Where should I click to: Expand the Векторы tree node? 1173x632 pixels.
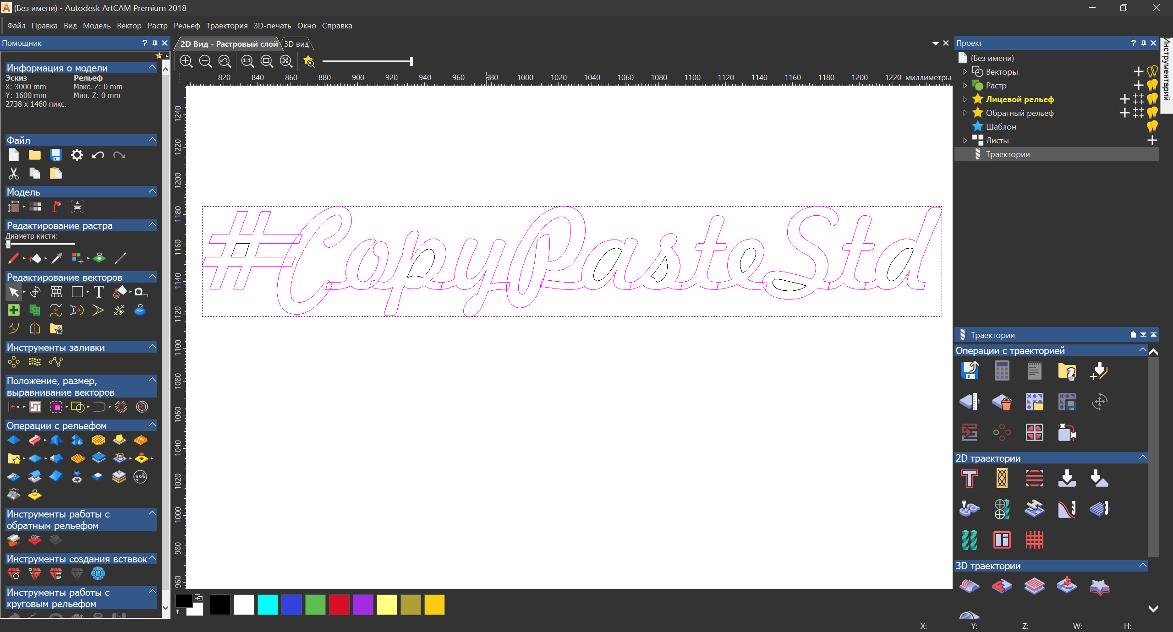click(965, 72)
